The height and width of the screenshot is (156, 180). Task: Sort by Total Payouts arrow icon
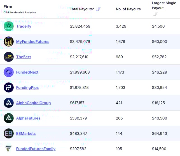[98, 9]
